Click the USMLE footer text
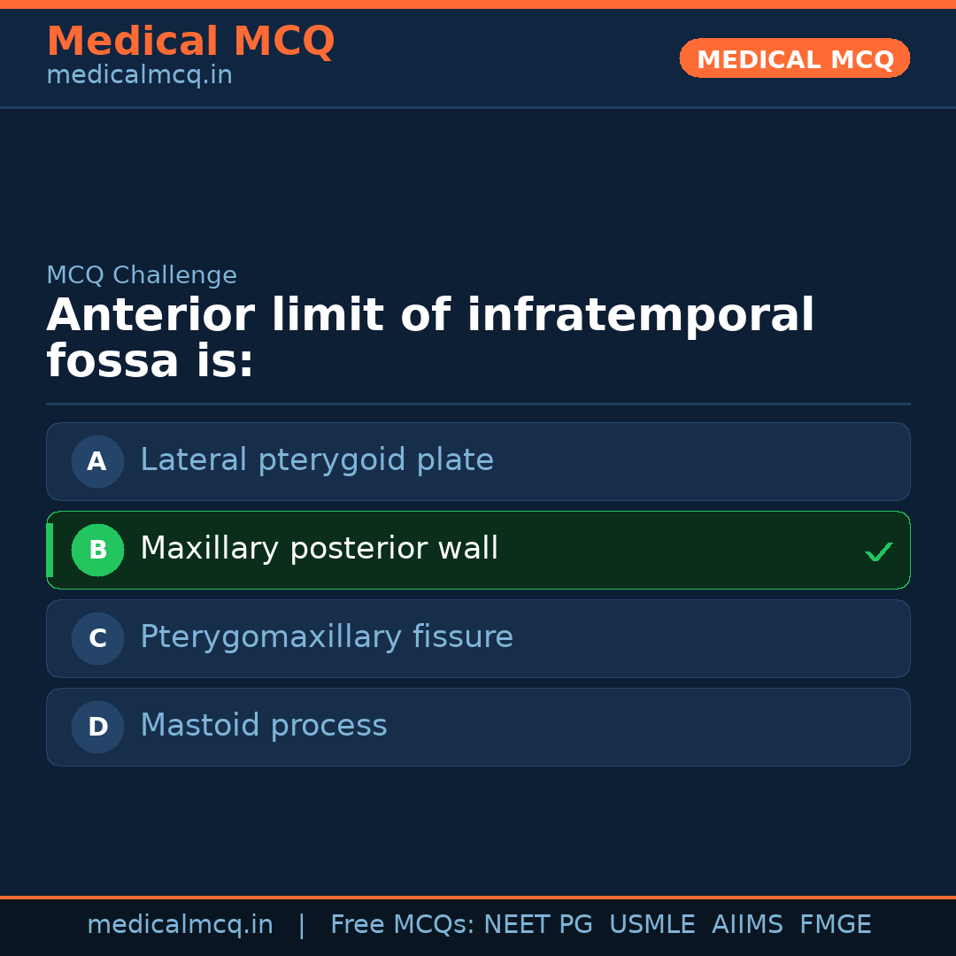The width and height of the screenshot is (956, 956). pyautogui.click(x=651, y=925)
